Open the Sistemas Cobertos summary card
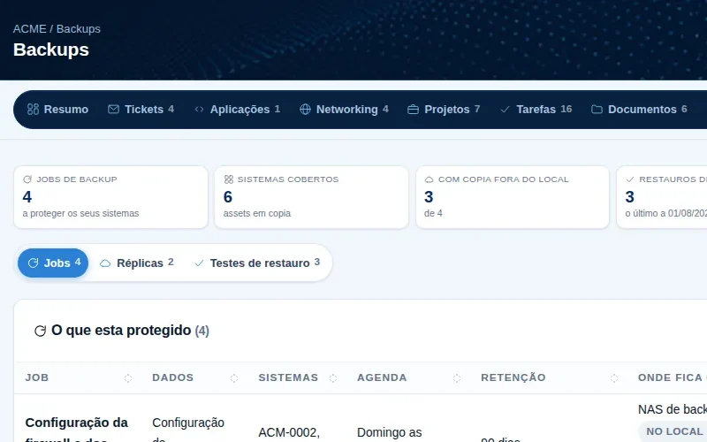 pyautogui.click(x=312, y=197)
